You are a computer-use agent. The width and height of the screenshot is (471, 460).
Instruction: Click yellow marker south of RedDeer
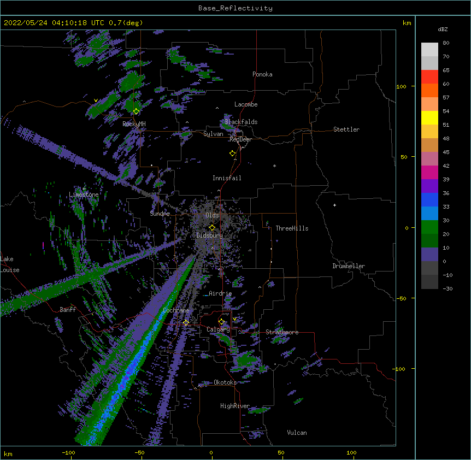233,154
